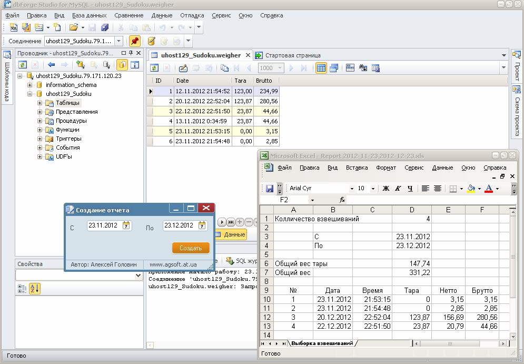Click the Выборка взвешиваний sheet tab

pyautogui.click(x=322, y=343)
